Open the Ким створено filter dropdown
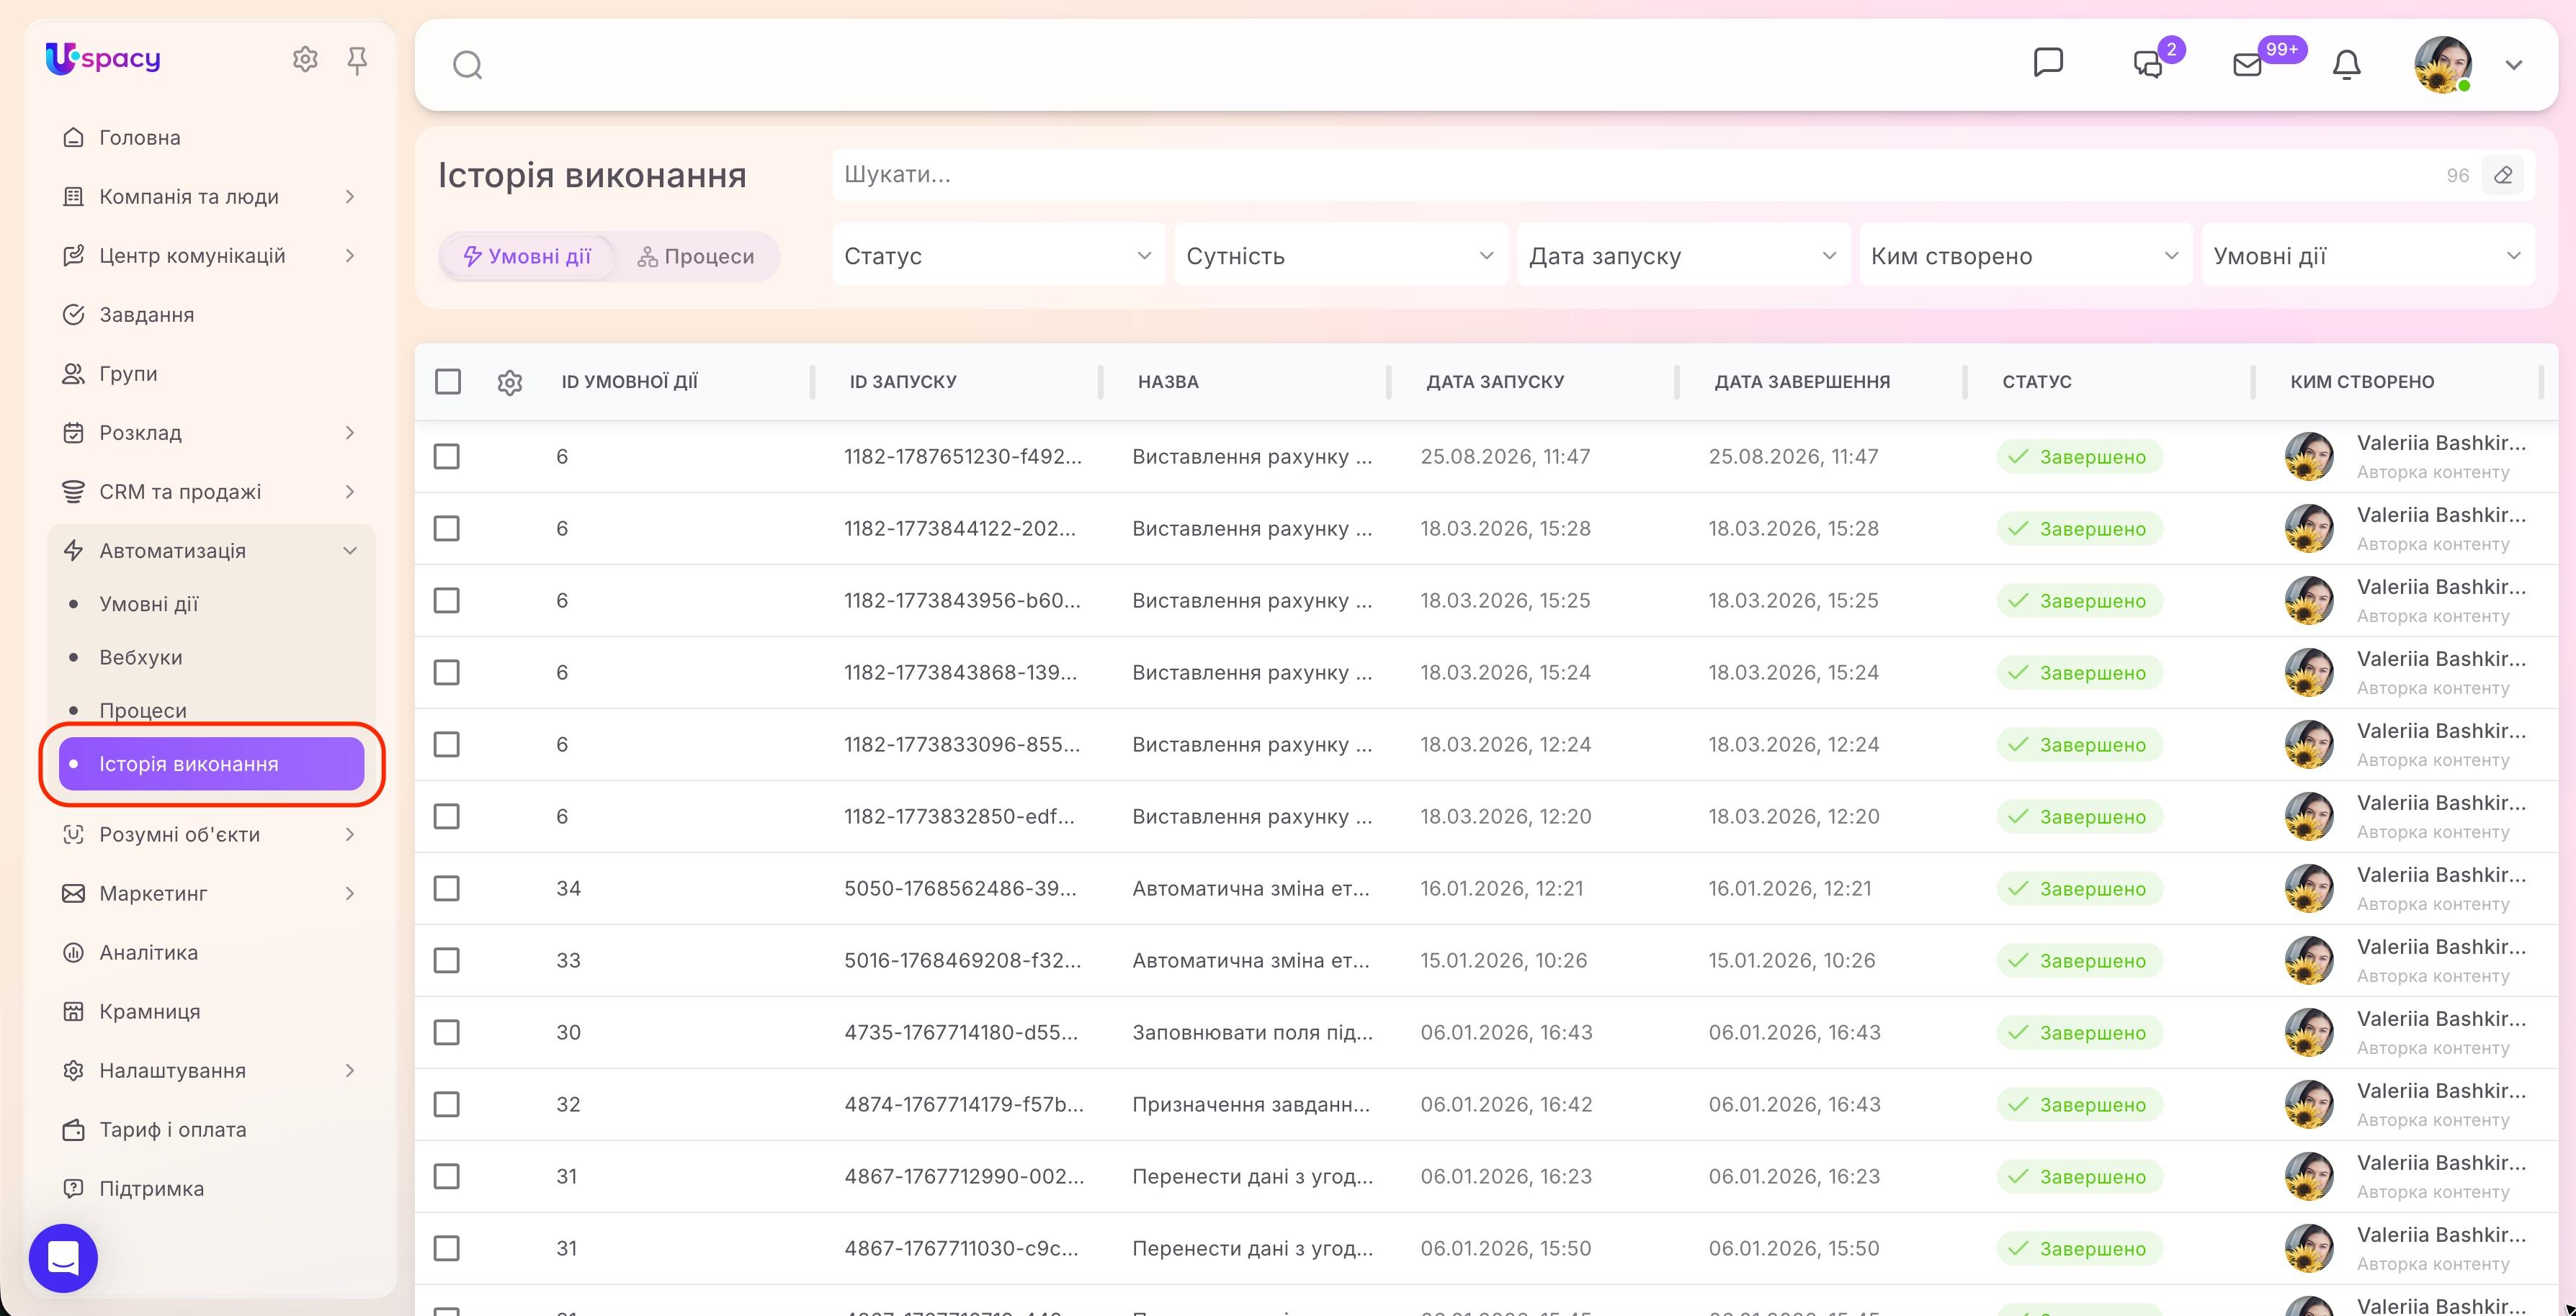 (2025, 256)
